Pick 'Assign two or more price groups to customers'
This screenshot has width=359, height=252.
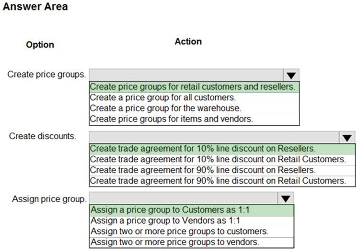point(192,231)
